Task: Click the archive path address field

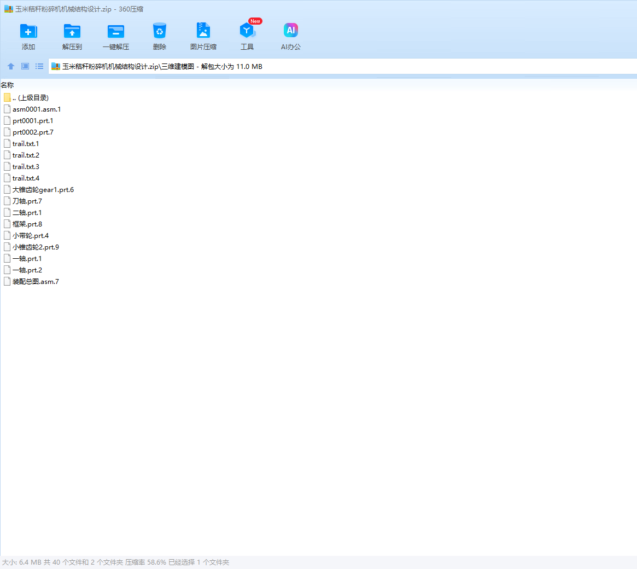Action: pos(342,66)
